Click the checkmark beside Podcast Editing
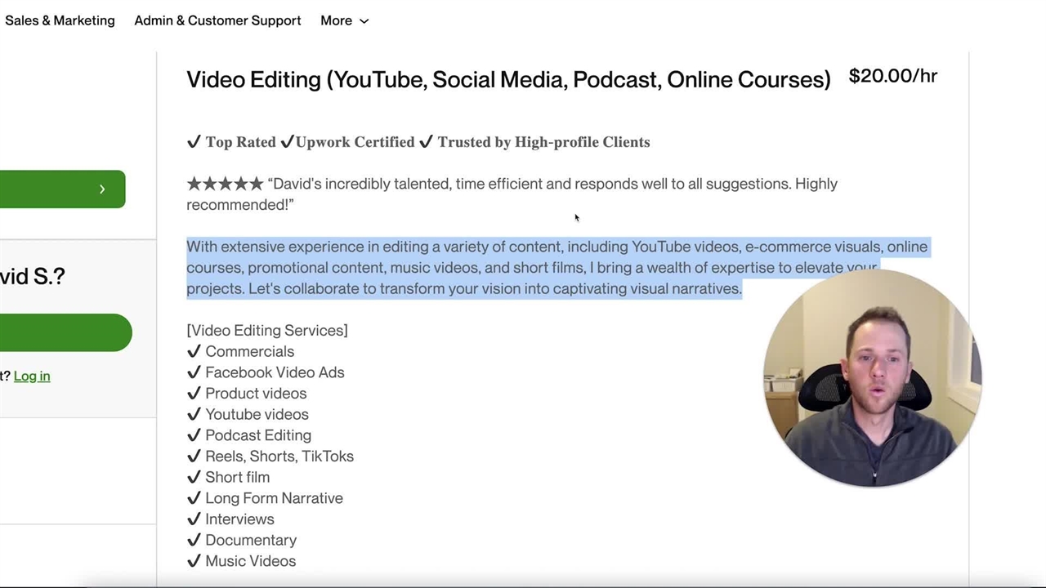This screenshot has width=1046, height=588. click(194, 435)
